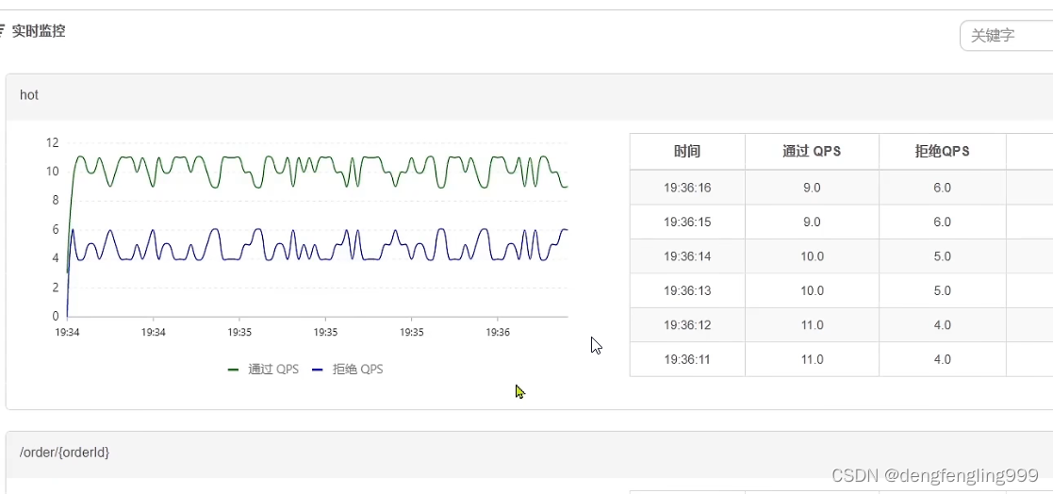Click the 6.0 rejected value for 19:36:16
The image size is (1053, 494).
pyautogui.click(x=942, y=188)
